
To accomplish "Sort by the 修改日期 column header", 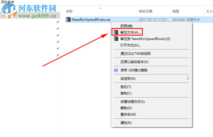I will click(145, 11).
